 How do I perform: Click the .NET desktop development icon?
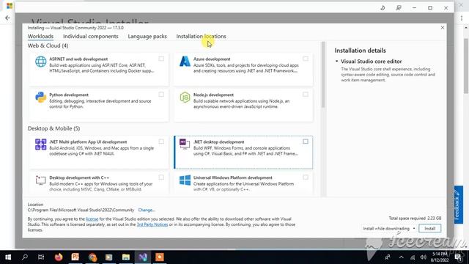pyautogui.click(x=185, y=144)
